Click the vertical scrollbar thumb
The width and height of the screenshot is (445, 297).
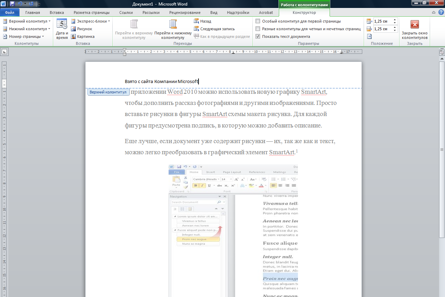pos(442,150)
